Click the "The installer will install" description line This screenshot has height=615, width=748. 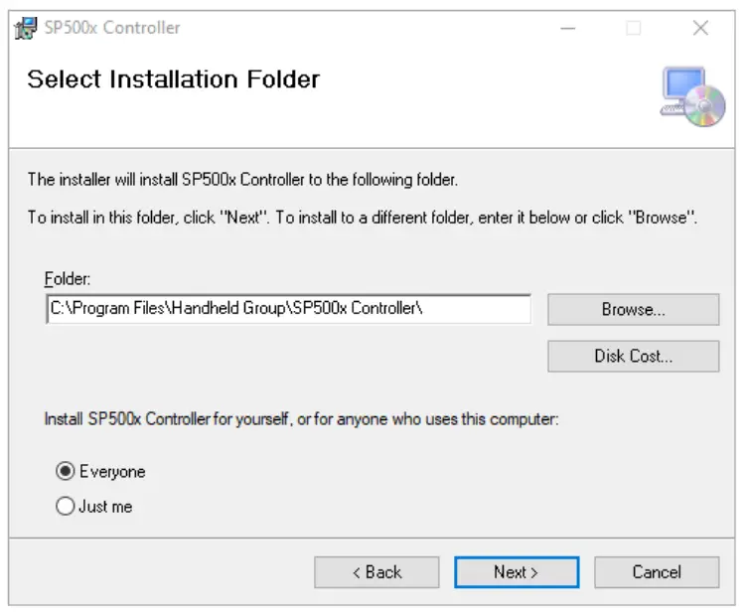pos(242,180)
